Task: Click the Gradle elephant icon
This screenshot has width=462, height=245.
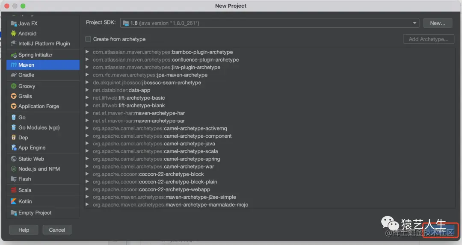Action: point(14,75)
